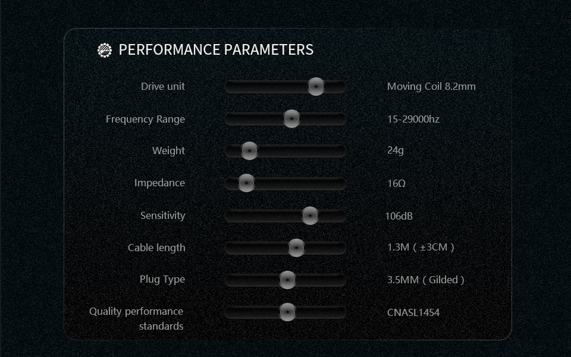Click the 16Ω impedance value
This screenshot has width=571, height=357.
[x=396, y=183]
